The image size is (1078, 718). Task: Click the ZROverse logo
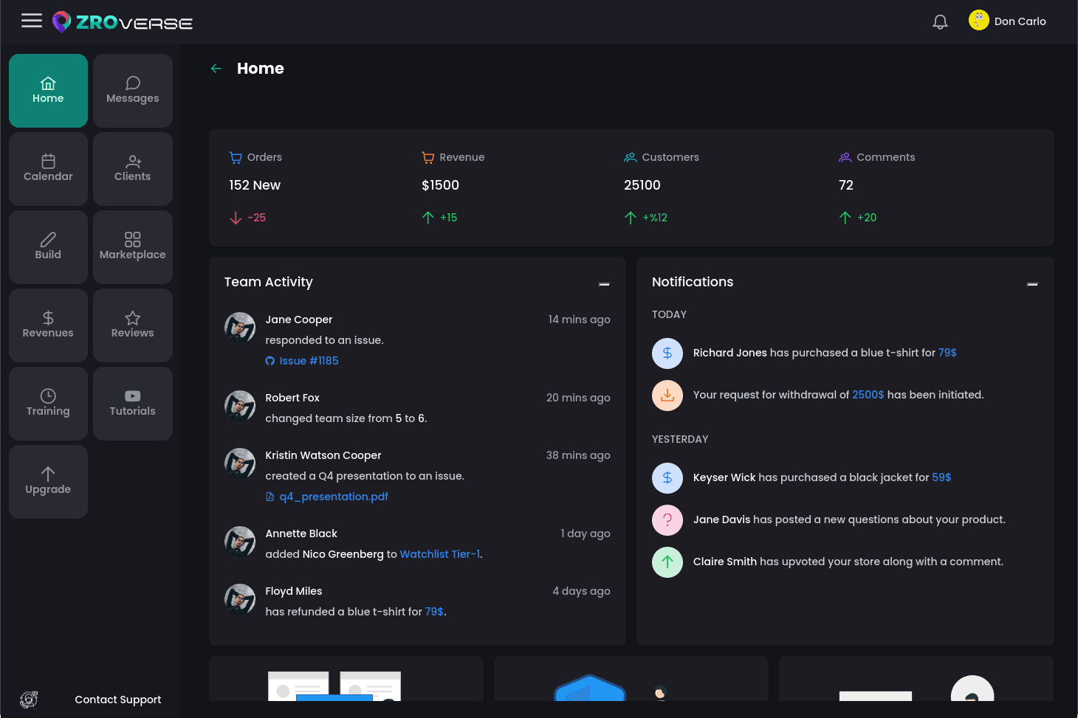coord(123,22)
